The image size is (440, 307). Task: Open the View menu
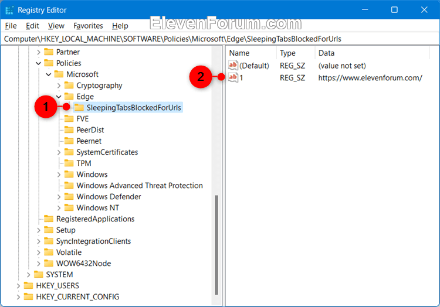click(x=56, y=26)
